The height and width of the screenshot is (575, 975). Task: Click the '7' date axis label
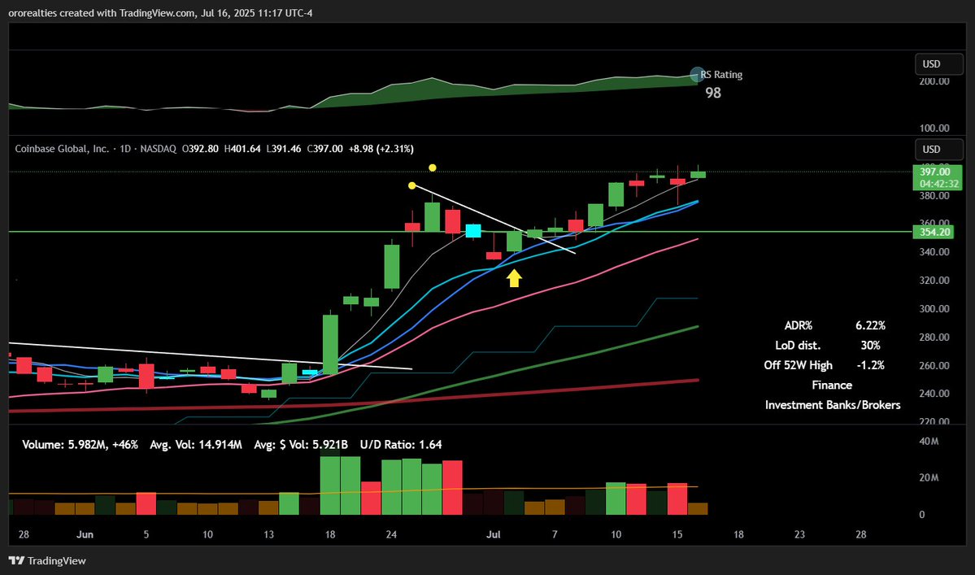pyautogui.click(x=555, y=534)
